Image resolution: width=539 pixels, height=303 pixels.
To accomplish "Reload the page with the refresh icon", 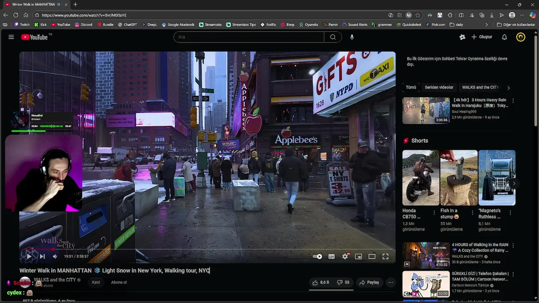I will coord(16,15).
